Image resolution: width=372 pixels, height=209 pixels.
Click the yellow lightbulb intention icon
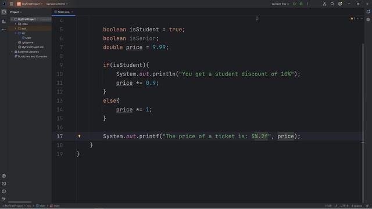click(80, 136)
